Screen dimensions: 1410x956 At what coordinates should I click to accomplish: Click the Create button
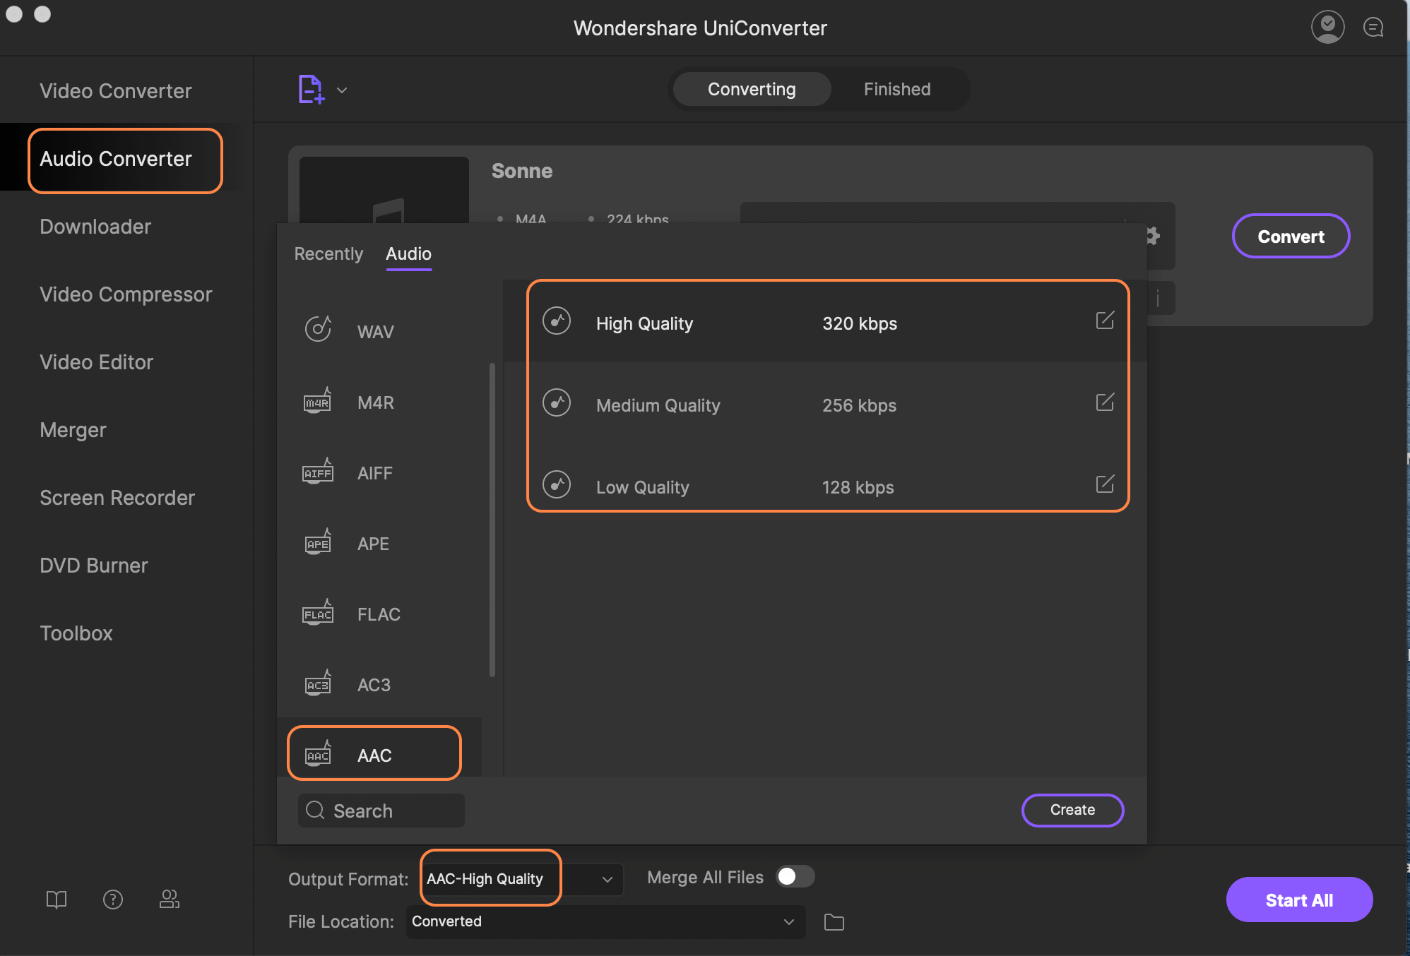pos(1072,808)
